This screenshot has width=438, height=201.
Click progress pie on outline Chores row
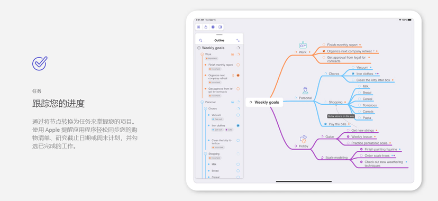pos(238,108)
